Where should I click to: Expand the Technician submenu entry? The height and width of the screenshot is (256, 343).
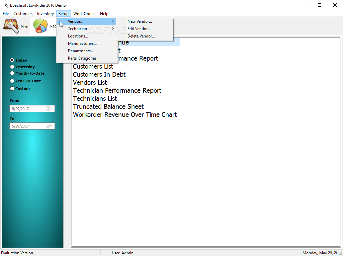[87, 29]
